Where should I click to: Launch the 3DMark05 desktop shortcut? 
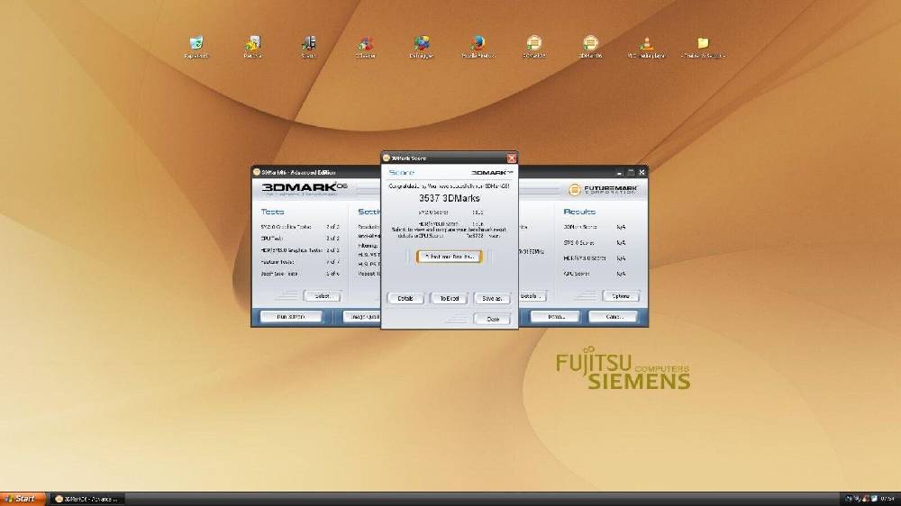pyautogui.click(x=534, y=47)
